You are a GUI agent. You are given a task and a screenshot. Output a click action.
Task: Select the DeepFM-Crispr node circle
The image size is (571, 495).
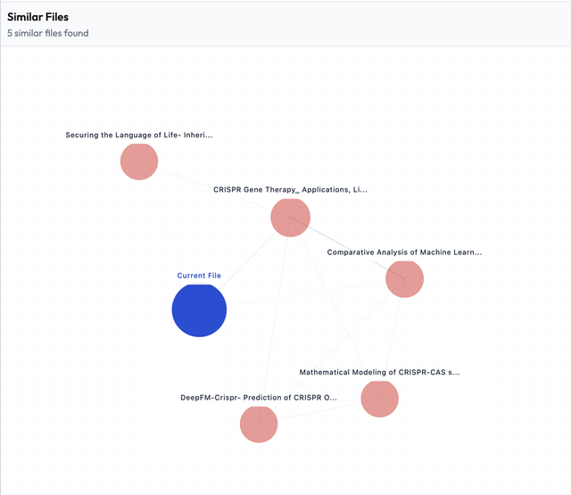(x=259, y=424)
